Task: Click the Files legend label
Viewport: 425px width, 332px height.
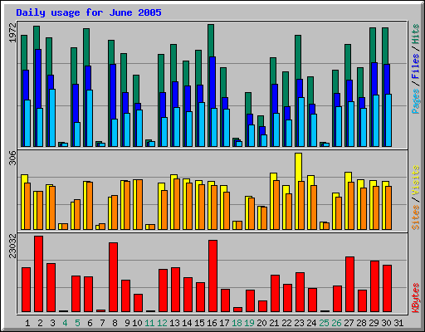Action: point(416,66)
